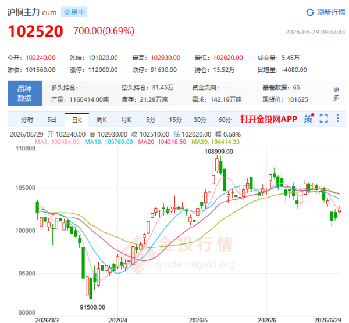Screen dimensions: 349x323
Task: Click the 2026/3/3 start date label
Action: 47,320
